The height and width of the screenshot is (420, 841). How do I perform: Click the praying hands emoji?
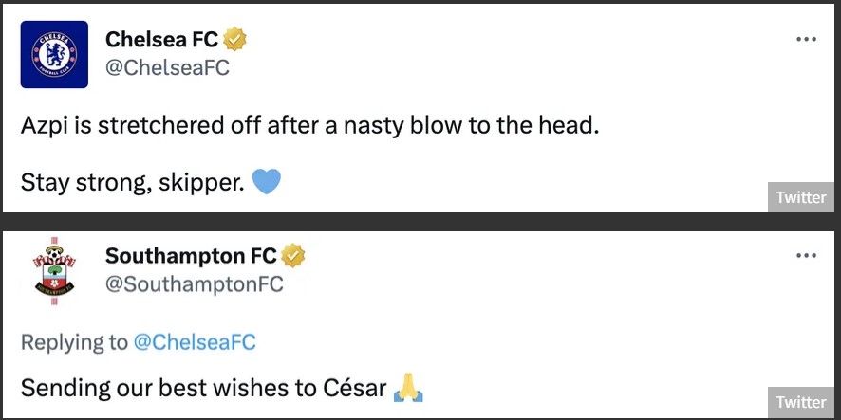(409, 387)
